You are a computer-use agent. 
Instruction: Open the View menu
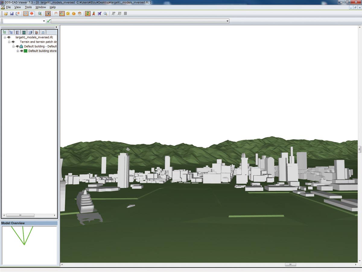tap(17, 7)
